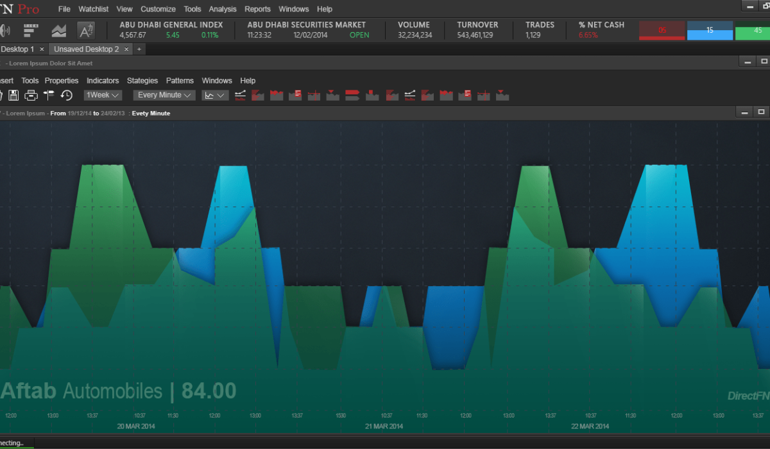Image resolution: width=770 pixels, height=449 pixels.
Task: Switch to Unsaved Desktop 2 tab
Action: [86, 49]
